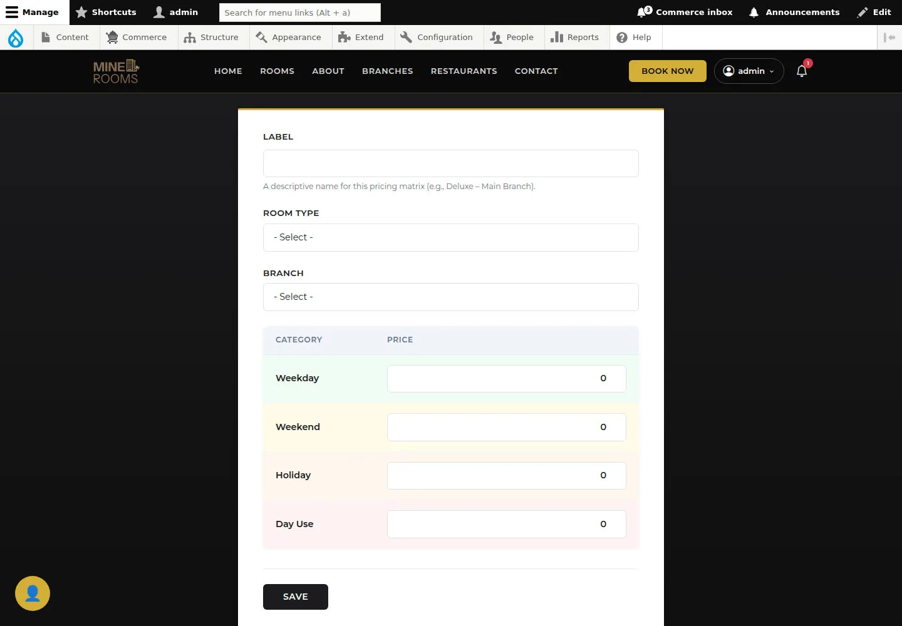
Task: Click the Drupal drop logo icon
Action: pyautogui.click(x=16, y=38)
